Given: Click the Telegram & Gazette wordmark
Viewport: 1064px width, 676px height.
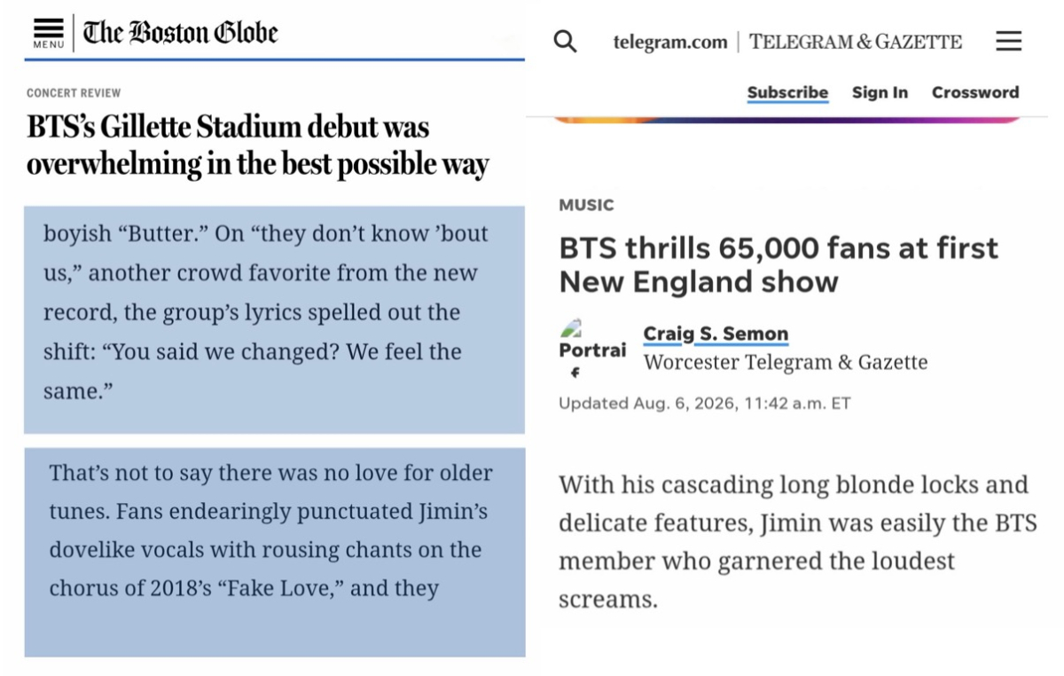Looking at the screenshot, I should [x=855, y=42].
